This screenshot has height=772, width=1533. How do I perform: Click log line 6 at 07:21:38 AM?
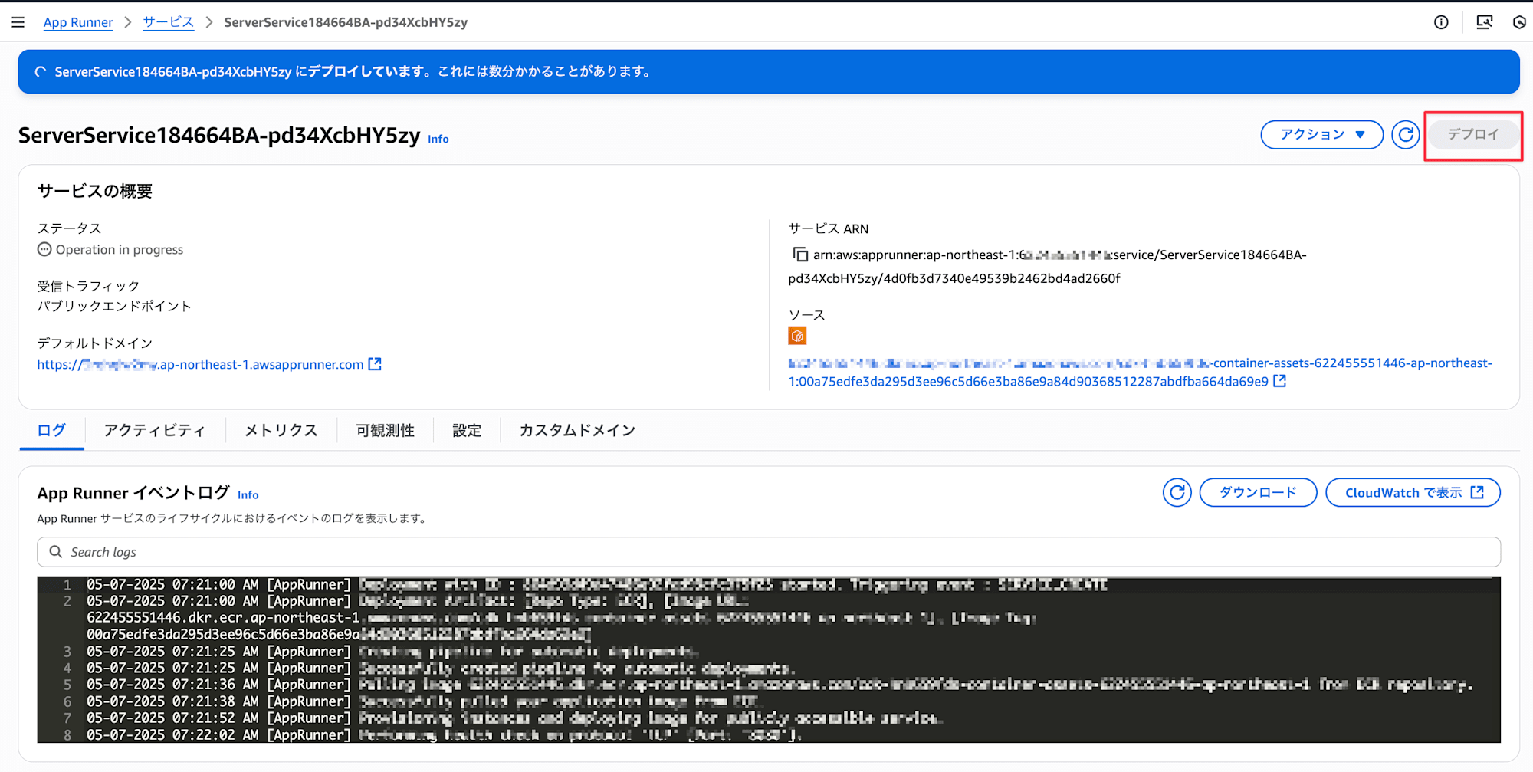pyautogui.click(x=769, y=701)
